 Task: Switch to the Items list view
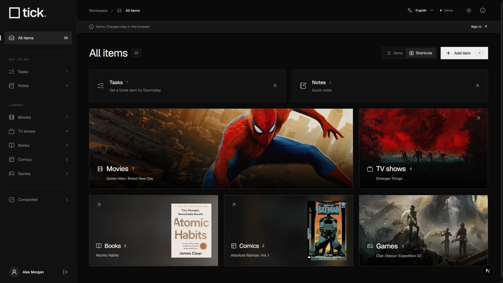(395, 53)
